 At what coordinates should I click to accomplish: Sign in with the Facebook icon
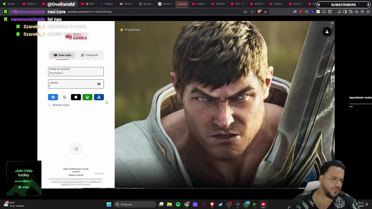(x=53, y=97)
